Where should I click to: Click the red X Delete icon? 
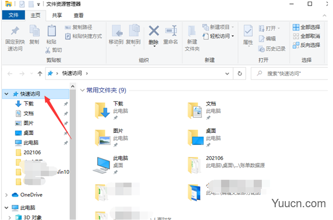tap(154, 31)
